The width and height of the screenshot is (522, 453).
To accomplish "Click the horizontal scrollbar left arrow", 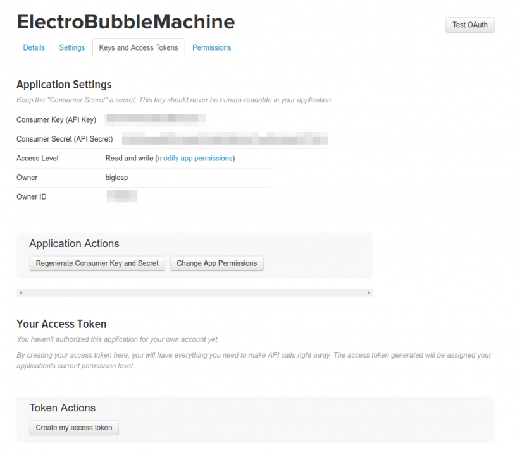I will 20,293.
